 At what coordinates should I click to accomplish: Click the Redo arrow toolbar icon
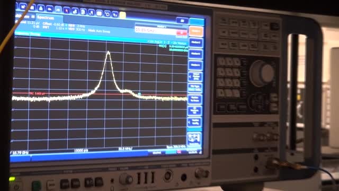coord(58,10)
